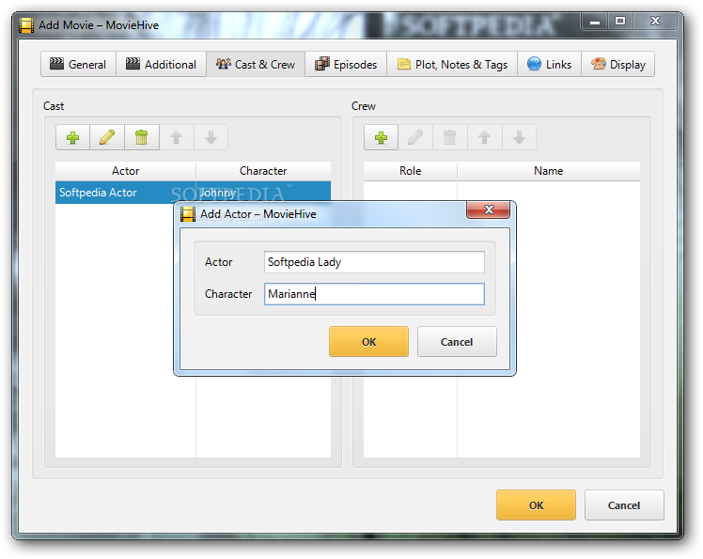Viewport: 703px width, 559px height.
Task: Select the Softpedia Actor cast row
Action: pos(193,193)
